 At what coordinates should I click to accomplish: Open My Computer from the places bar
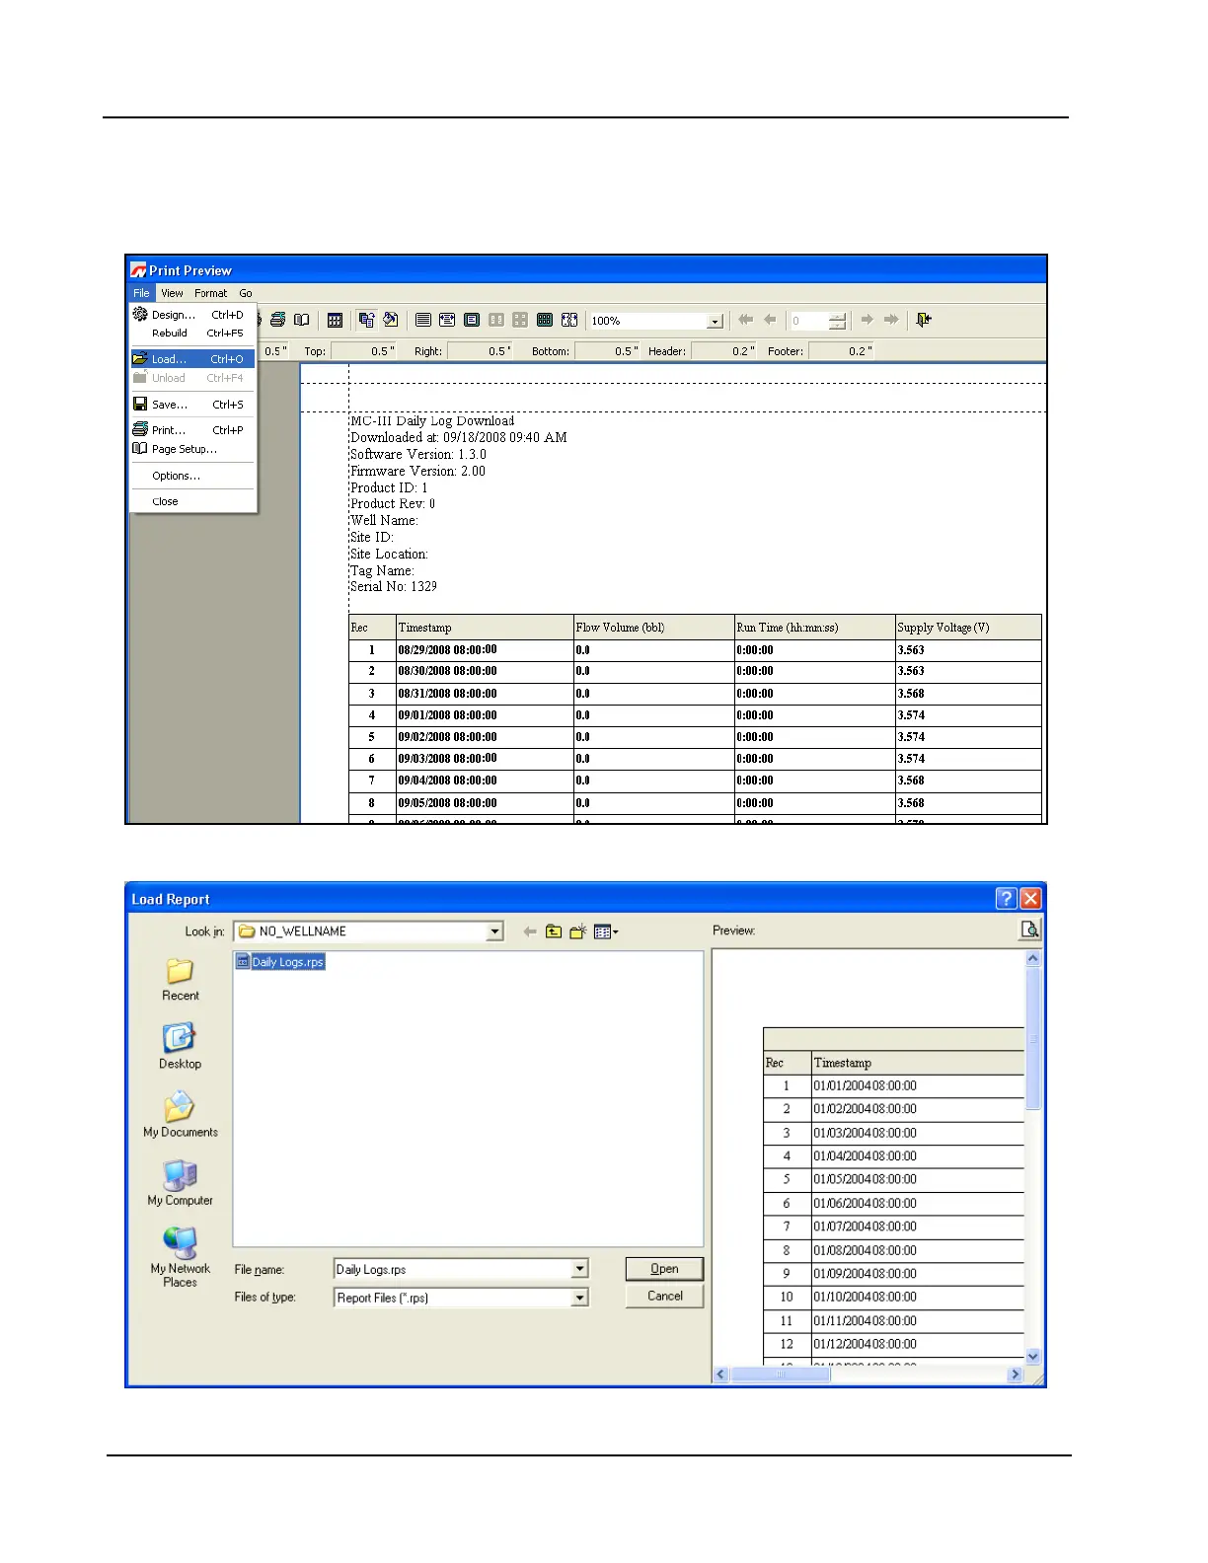pos(180,1182)
